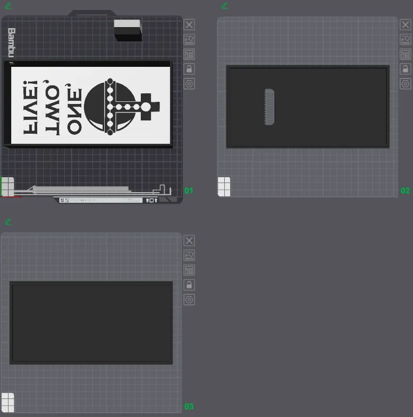Screen dimensions: 413x417
Task: Arrange objects on plate 01
Action: coord(189,54)
